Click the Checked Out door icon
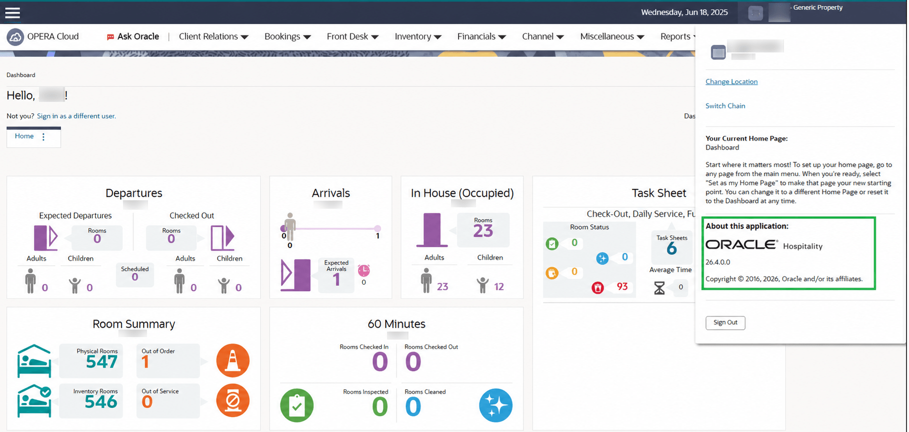Viewport: 909px width, 432px height. [222, 237]
